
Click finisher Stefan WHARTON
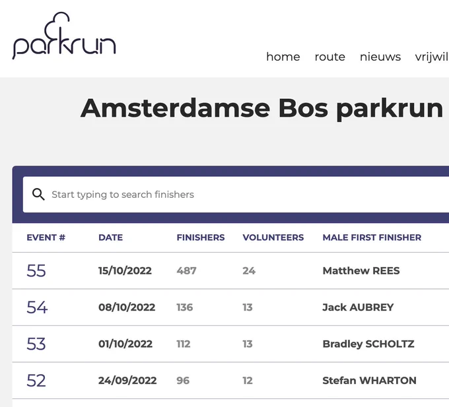[x=369, y=381]
